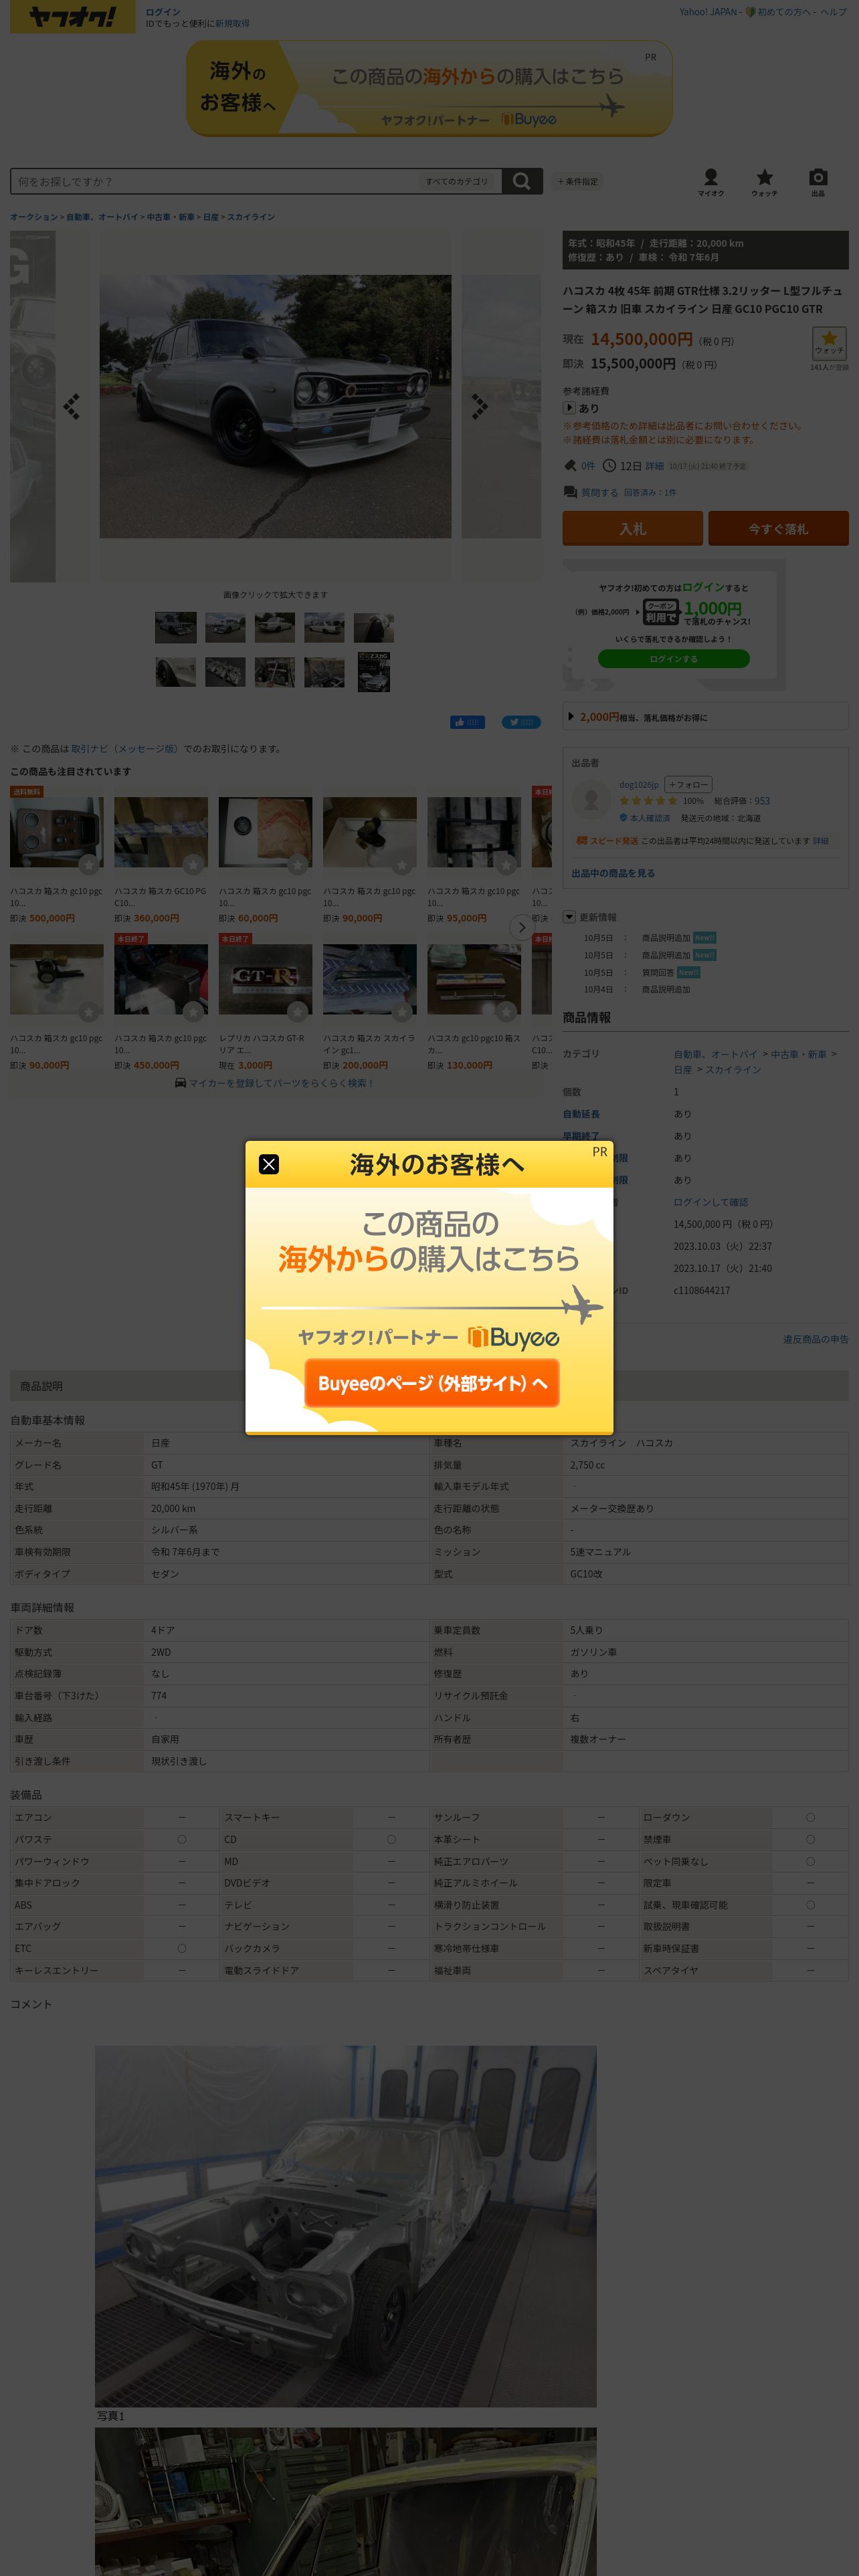Screen dimensions: 859x2576
Task: Open seller rating 953 link
Action: (762, 801)
